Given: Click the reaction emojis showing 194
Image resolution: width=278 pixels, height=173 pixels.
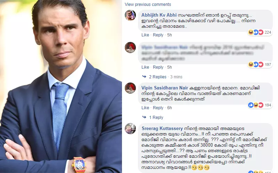Looking at the screenshot, I should click(x=256, y=105).
